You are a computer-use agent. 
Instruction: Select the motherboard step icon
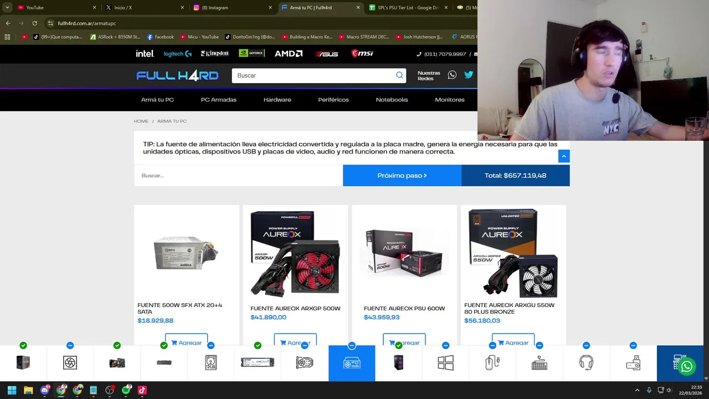click(x=117, y=363)
